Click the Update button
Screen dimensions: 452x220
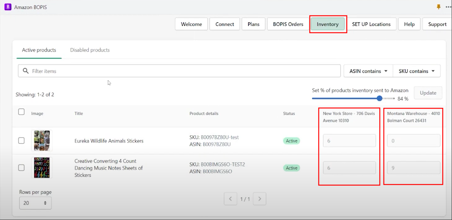pos(428,93)
